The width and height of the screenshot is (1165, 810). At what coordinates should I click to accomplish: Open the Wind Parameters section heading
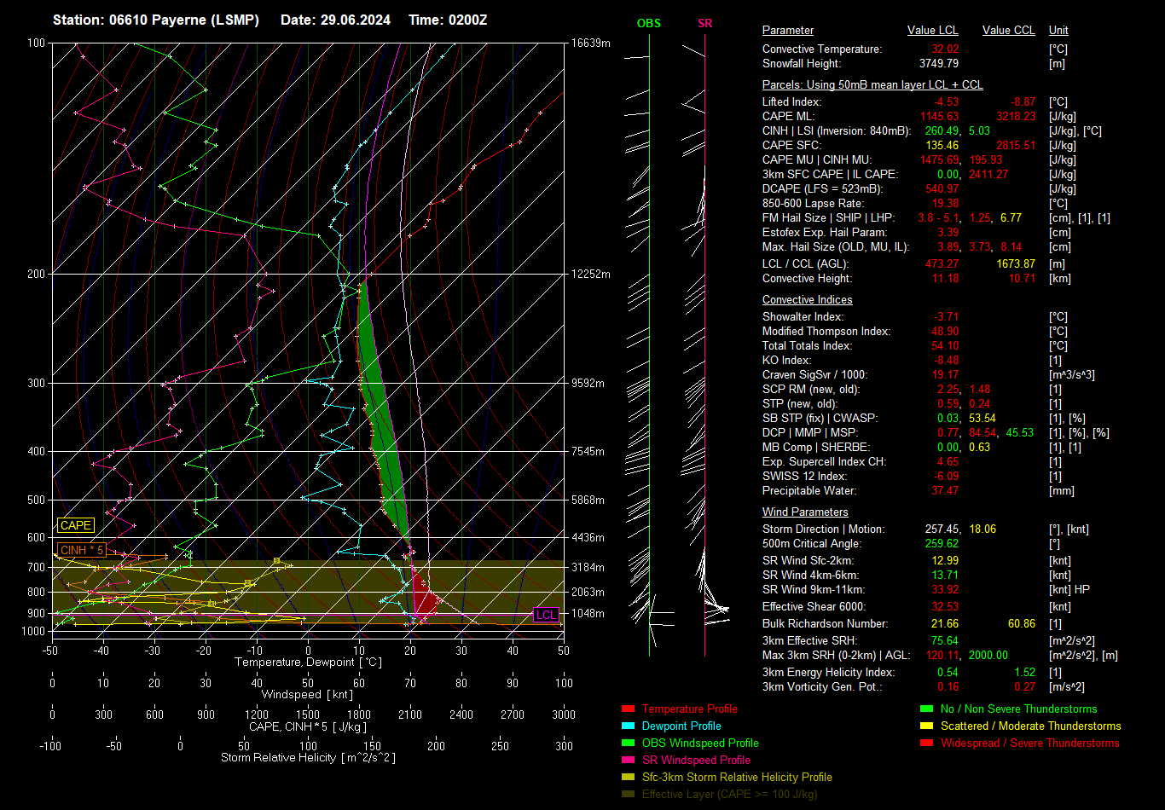click(804, 512)
